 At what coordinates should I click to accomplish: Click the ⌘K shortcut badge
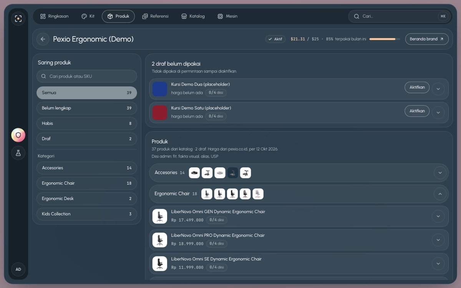[x=443, y=16]
